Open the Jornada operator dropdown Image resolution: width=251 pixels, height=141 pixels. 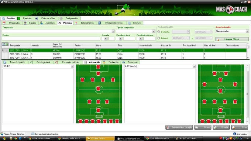106,39
